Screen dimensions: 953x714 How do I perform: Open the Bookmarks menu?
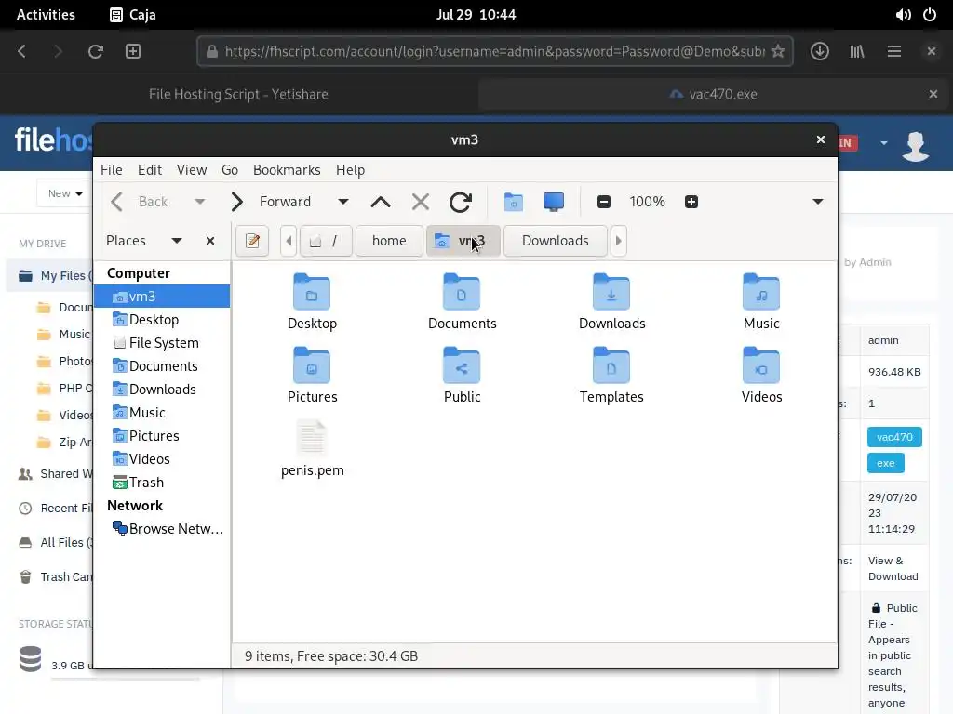point(287,170)
